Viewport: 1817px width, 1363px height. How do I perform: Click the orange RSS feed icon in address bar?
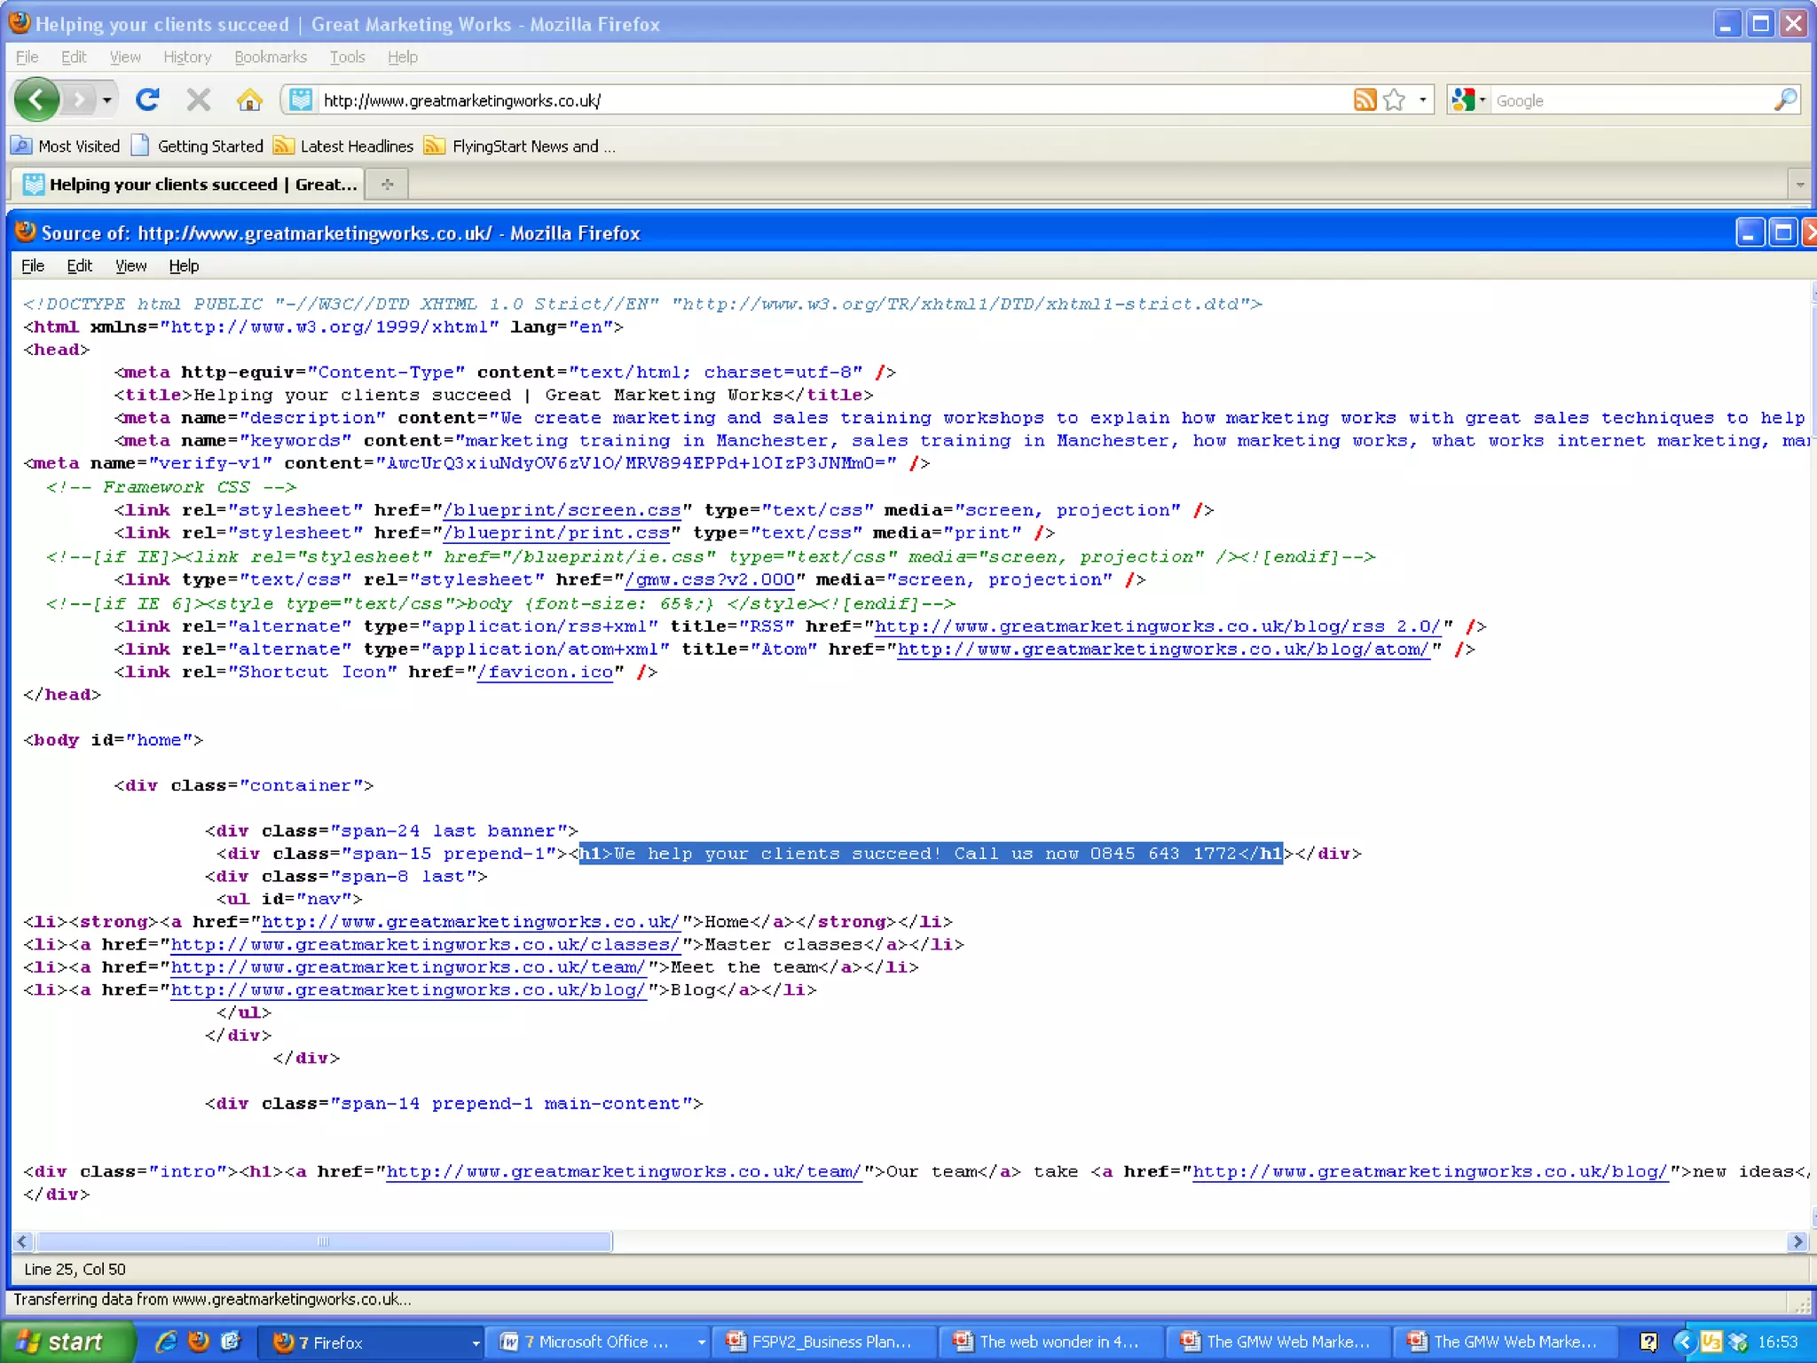(1365, 99)
